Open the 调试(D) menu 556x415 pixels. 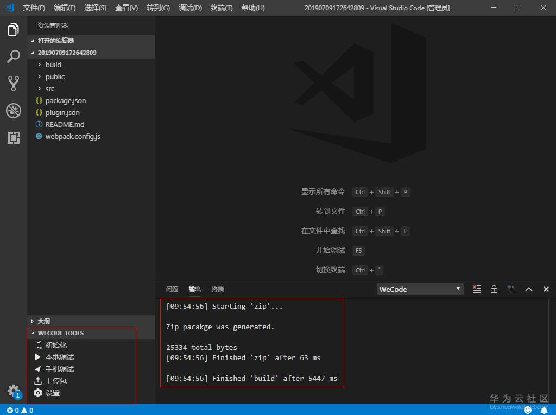tap(191, 8)
